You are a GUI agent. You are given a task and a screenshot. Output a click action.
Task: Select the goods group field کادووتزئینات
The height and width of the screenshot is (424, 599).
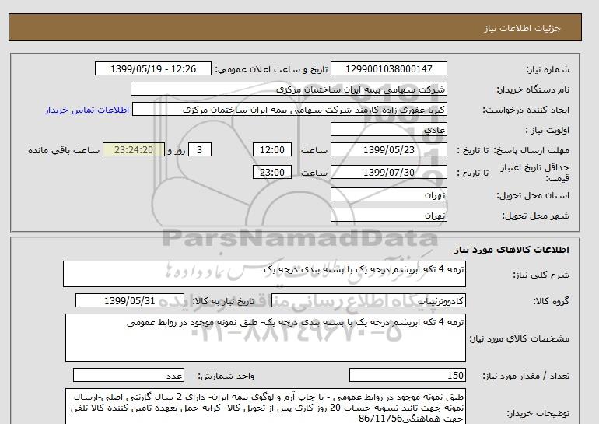click(368, 301)
